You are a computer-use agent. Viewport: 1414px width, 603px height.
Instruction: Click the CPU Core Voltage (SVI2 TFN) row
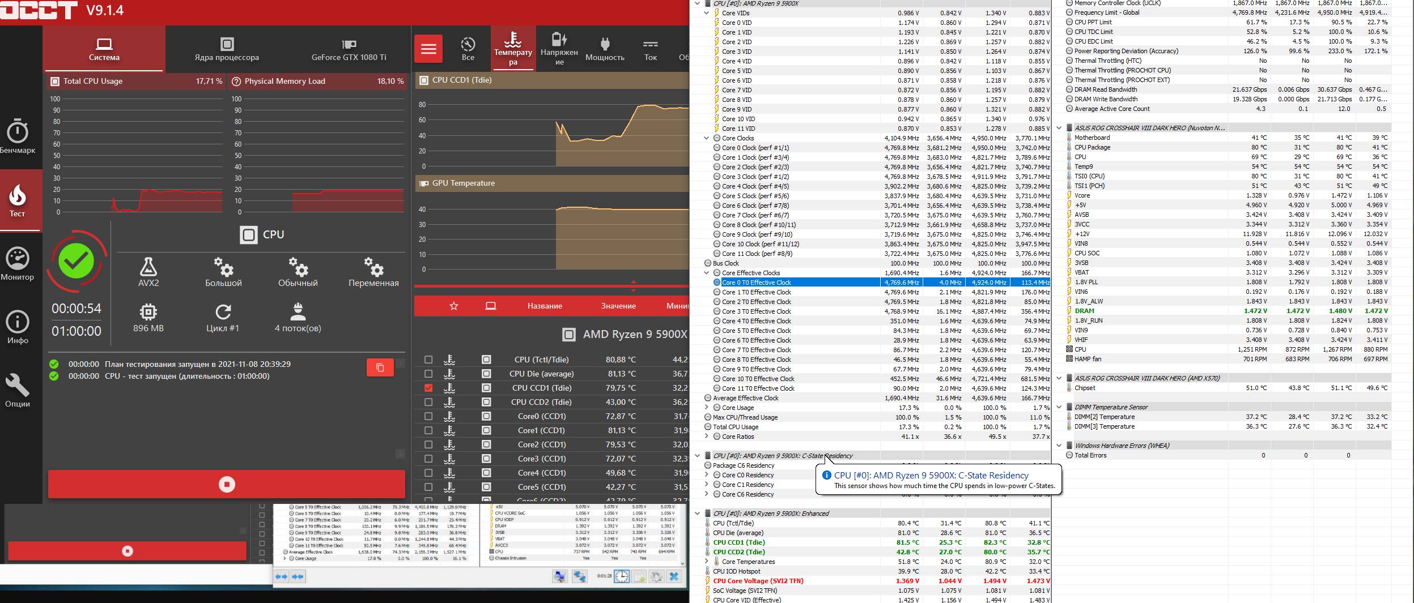click(877, 581)
